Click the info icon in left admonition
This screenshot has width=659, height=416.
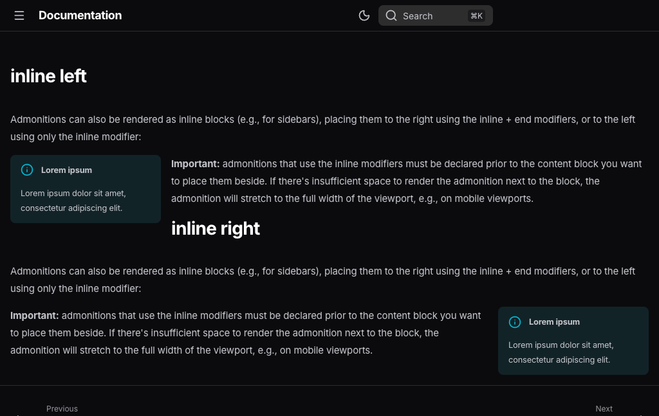click(27, 170)
